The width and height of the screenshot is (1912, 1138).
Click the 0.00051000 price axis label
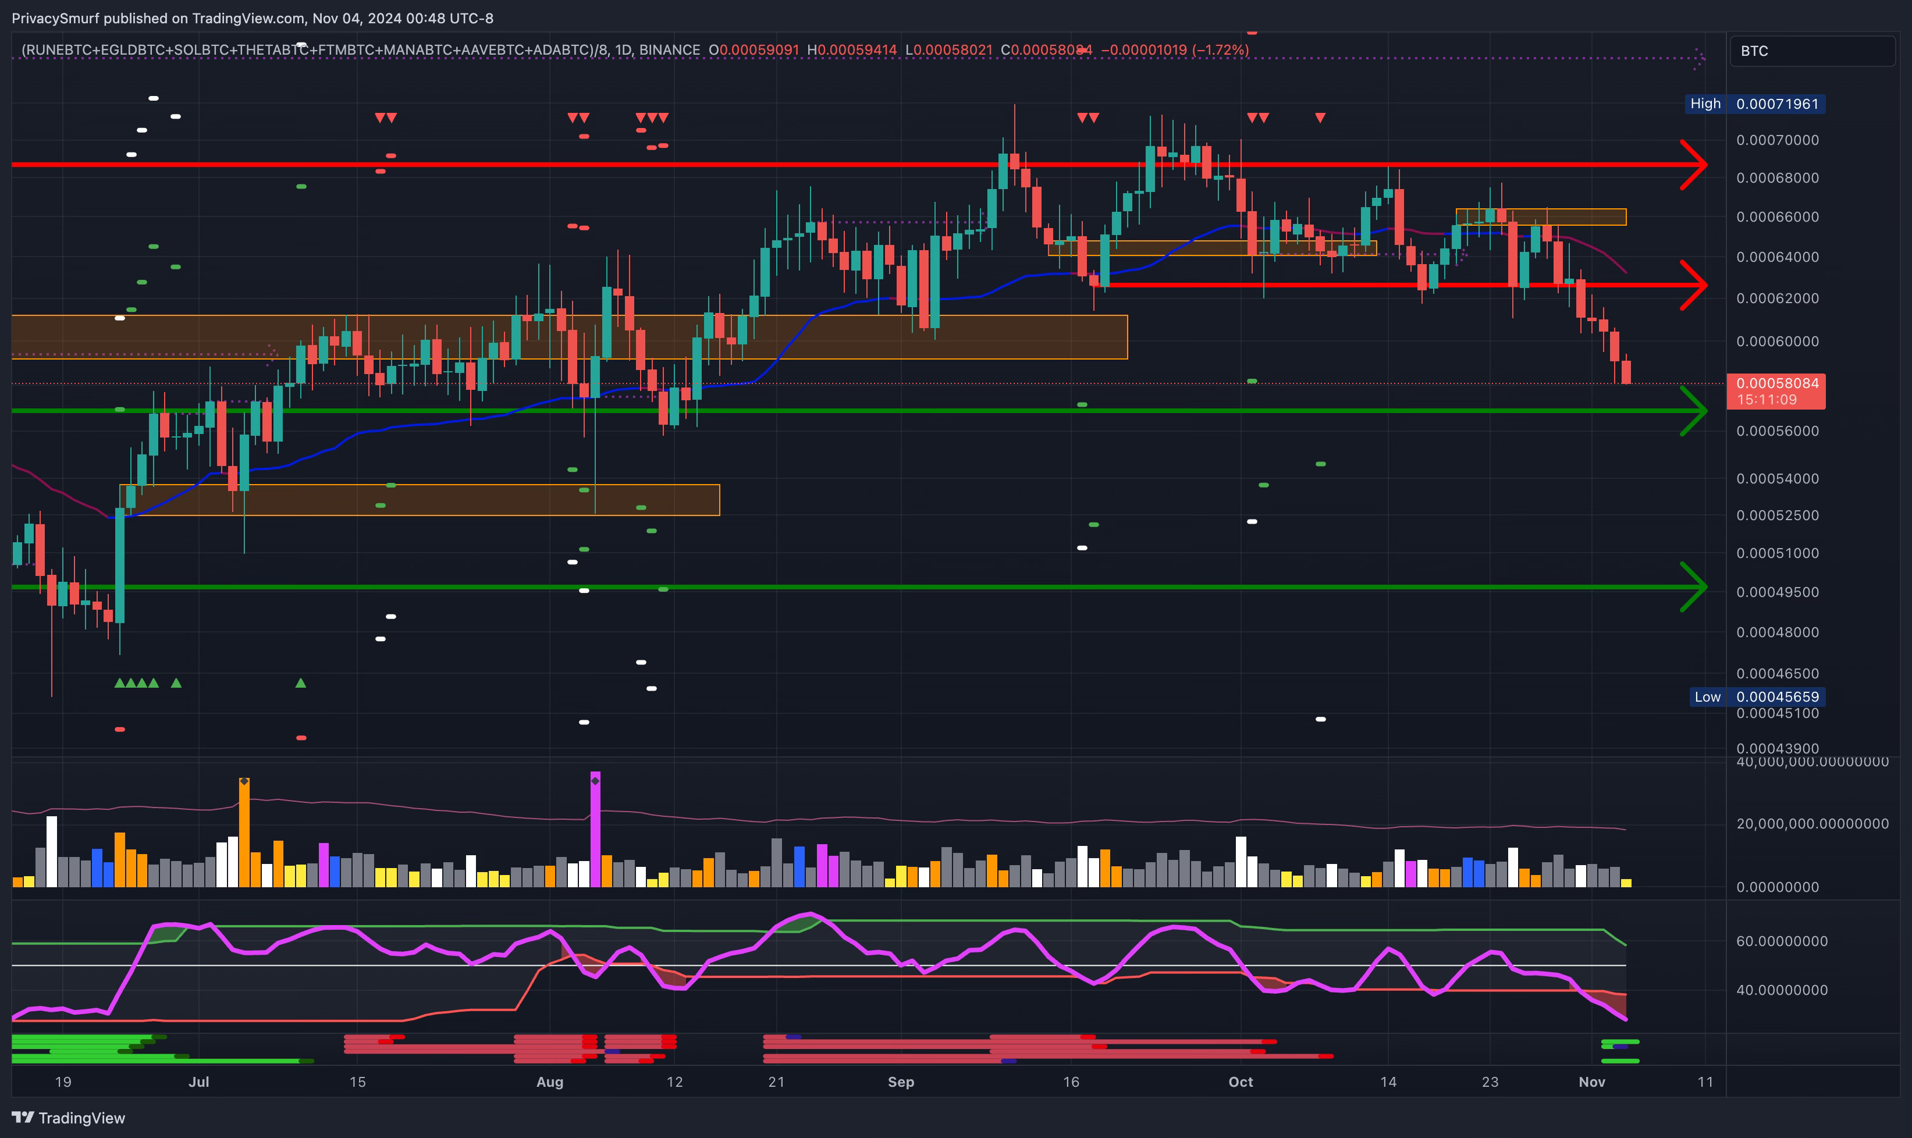coord(1777,553)
